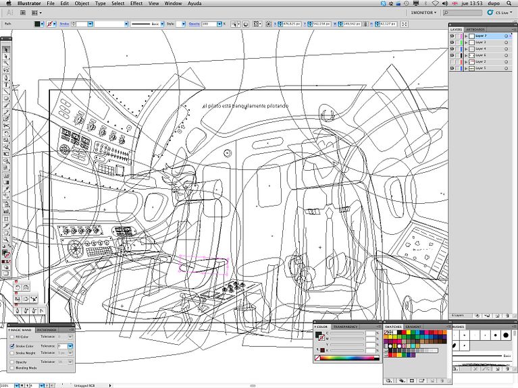Switch to the Pathfinder tab
The image size is (518, 388).
[47, 329]
